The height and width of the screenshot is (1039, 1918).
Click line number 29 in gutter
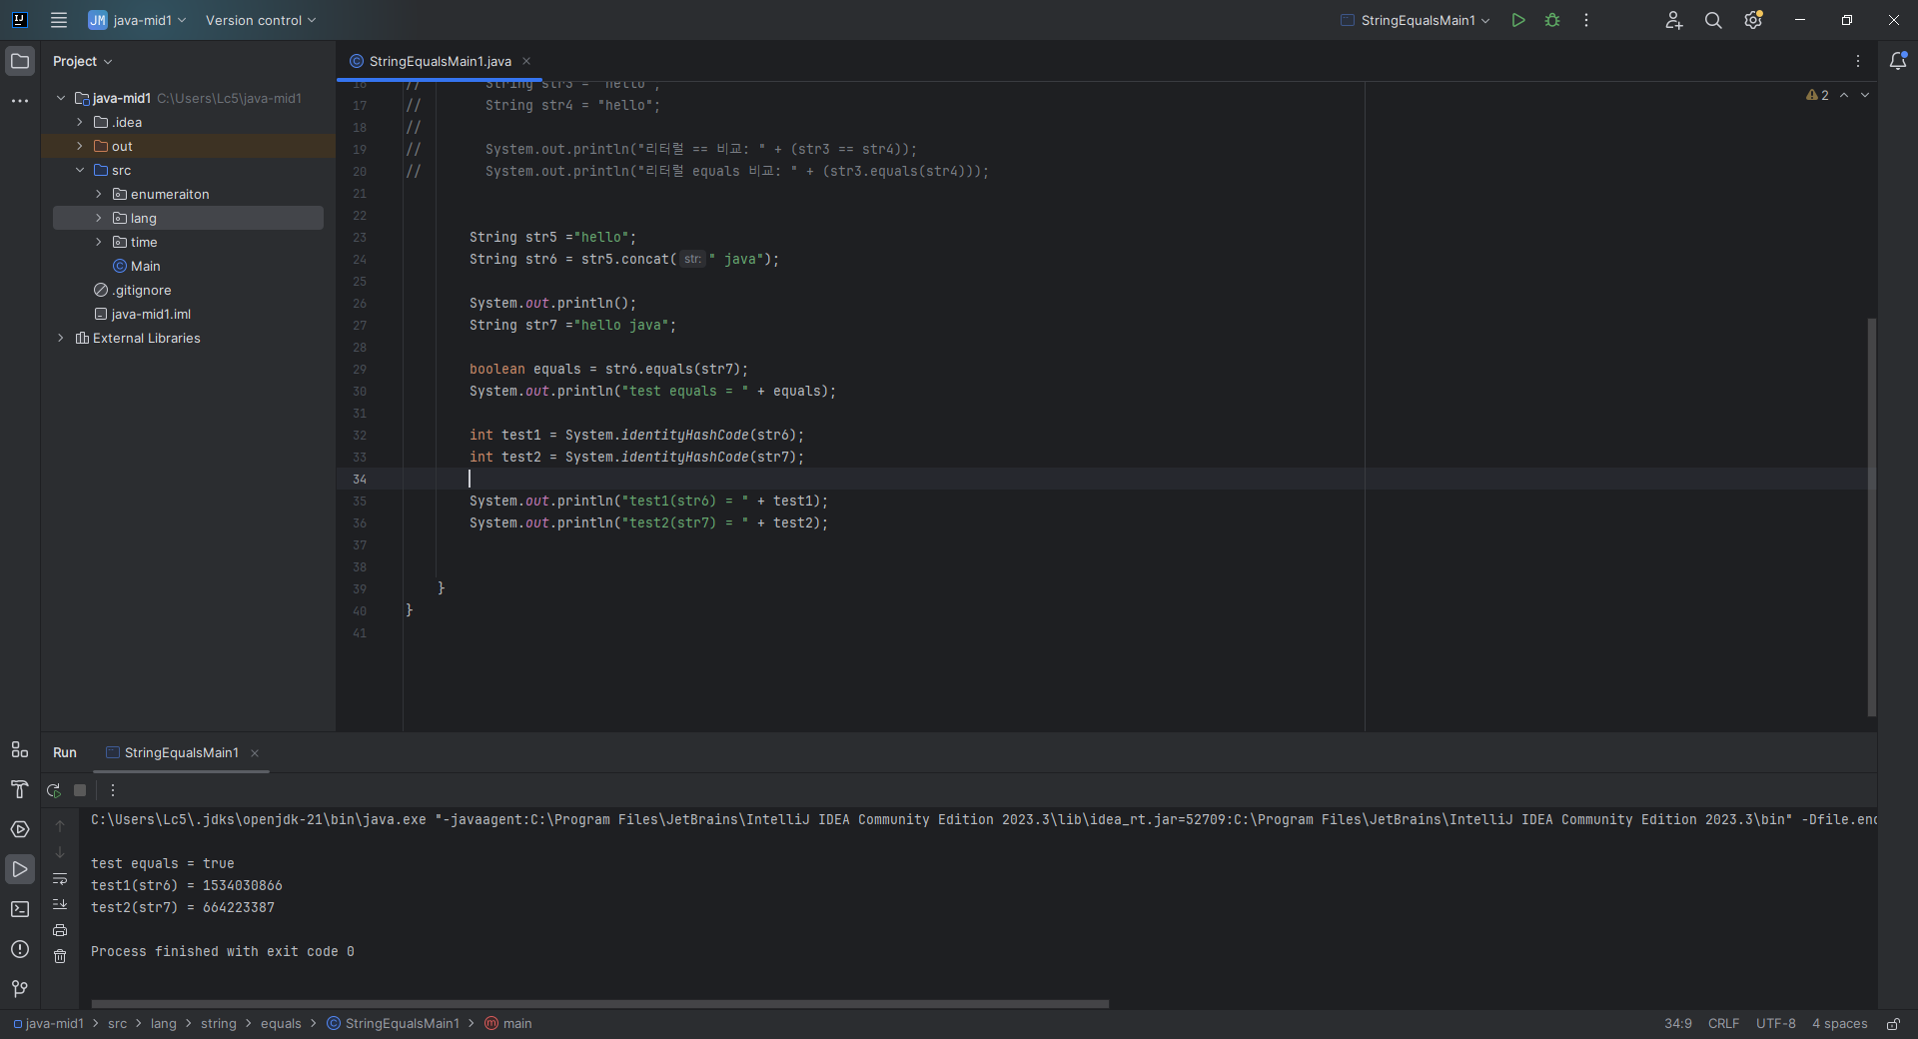[x=360, y=370]
